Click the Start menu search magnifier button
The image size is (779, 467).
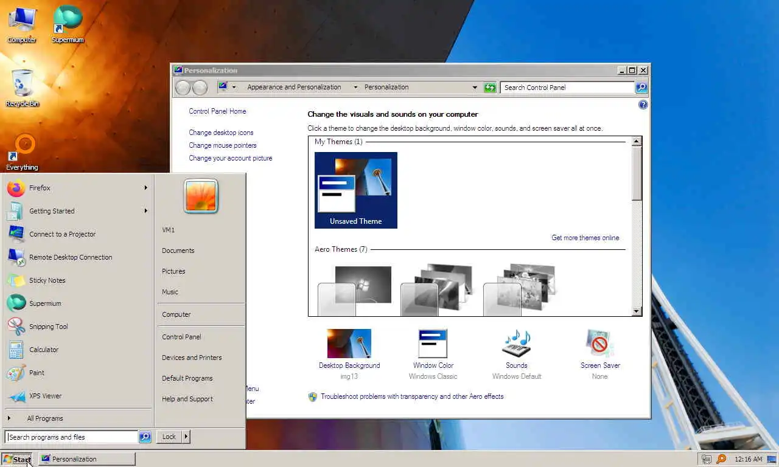[145, 437]
